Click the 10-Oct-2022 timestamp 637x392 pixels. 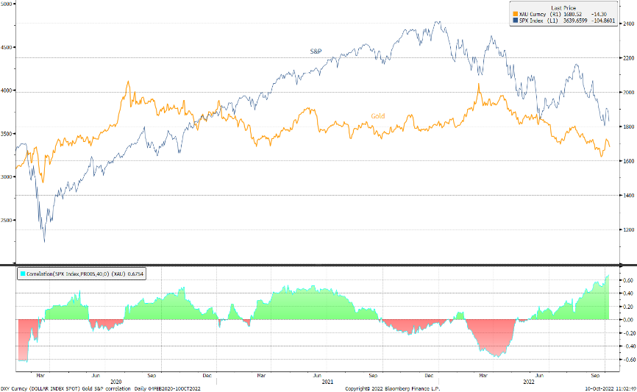coord(611,389)
